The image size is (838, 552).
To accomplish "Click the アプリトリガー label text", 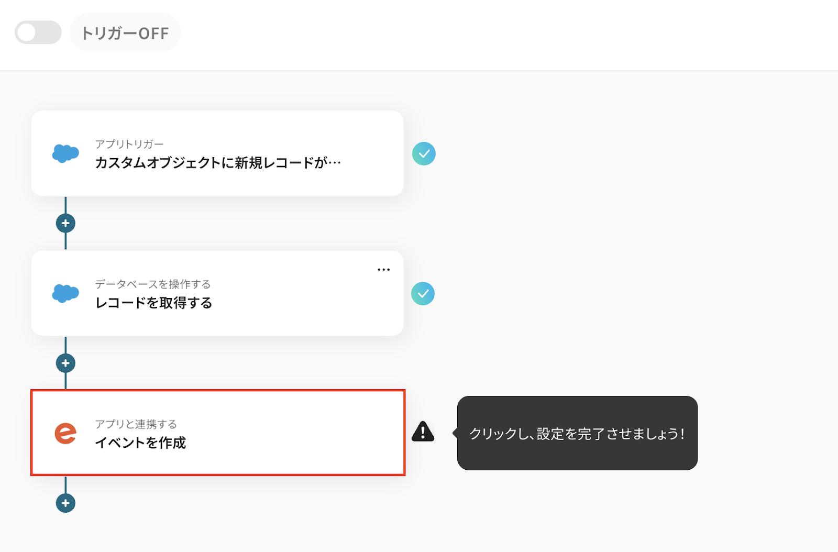I will 129,144.
